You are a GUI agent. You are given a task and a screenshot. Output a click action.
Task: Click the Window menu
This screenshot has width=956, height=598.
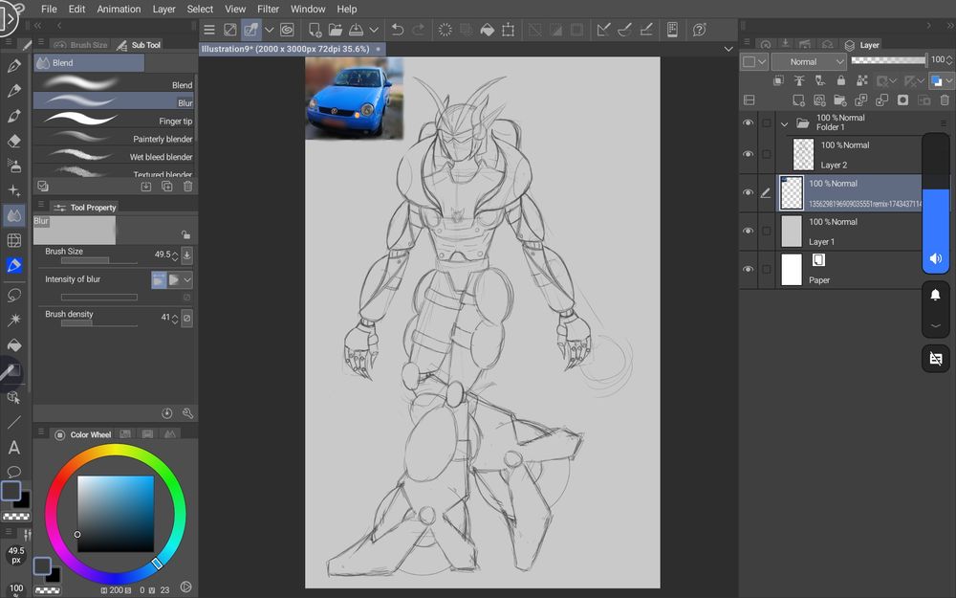[308, 10]
